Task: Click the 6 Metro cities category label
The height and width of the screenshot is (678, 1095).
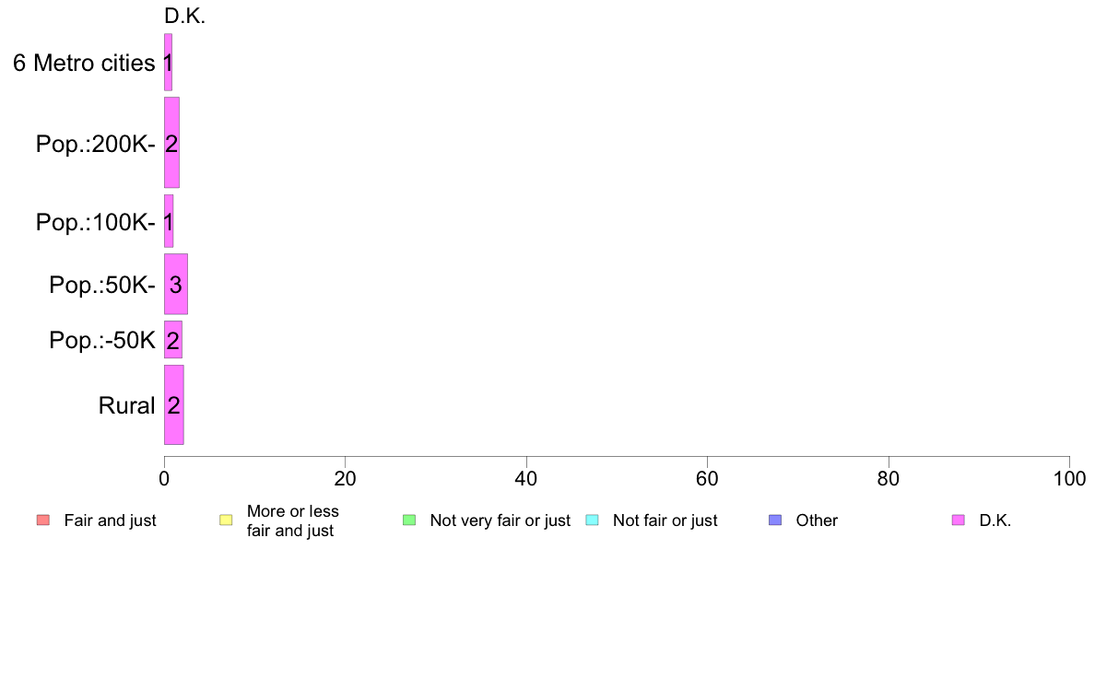Action: click(84, 63)
